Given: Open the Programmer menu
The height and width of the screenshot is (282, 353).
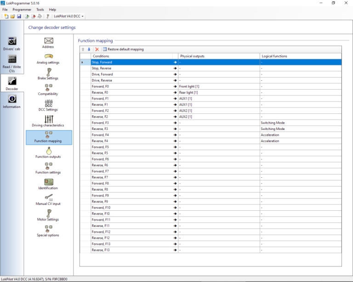Looking at the screenshot, I should coord(22,10).
